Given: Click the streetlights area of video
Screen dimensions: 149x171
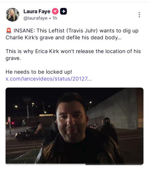Looking at the screenshot, I should click(32, 105).
